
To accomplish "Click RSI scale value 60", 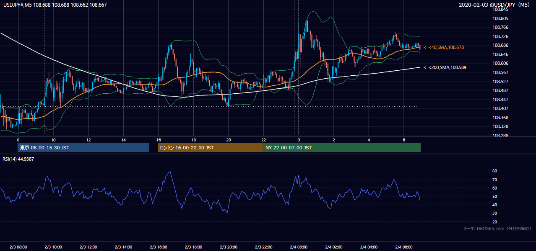I will click(x=495, y=188).
